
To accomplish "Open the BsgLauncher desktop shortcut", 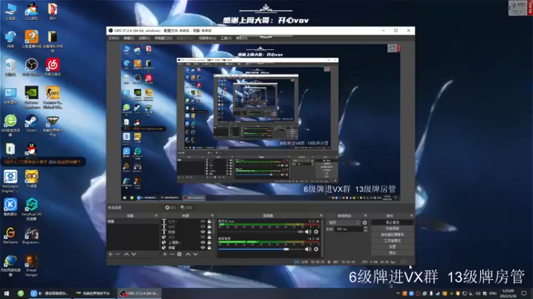I will click(x=31, y=235).
